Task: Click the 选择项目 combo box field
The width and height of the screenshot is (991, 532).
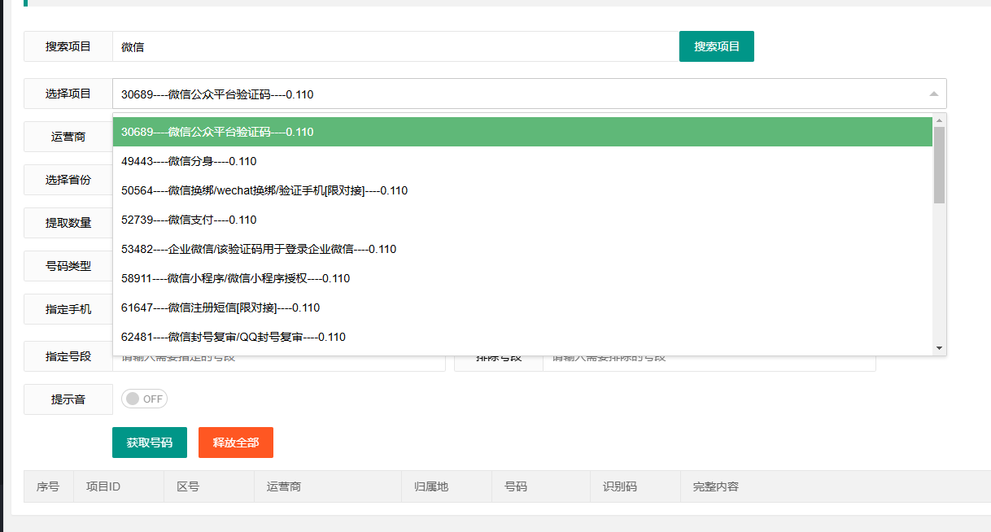Action: click(530, 94)
